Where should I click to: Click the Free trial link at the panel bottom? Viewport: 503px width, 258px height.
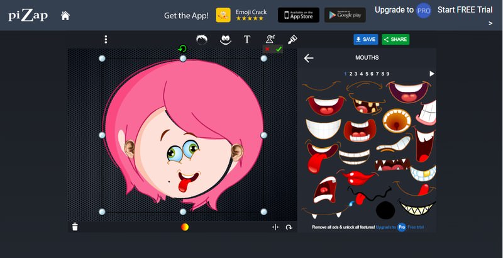point(416,227)
